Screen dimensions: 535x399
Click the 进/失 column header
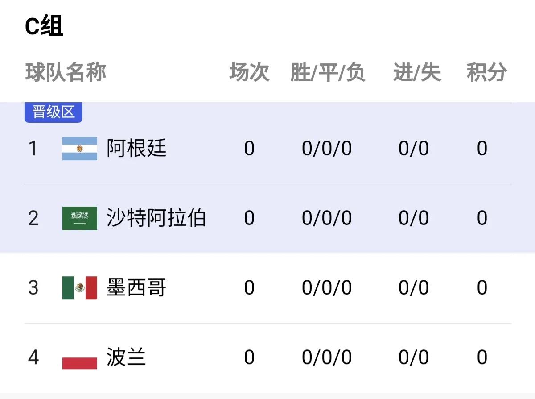pyautogui.click(x=417, y=72)
